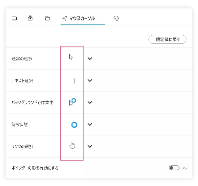This screenshot has width=198, height=186.
Task: Open the color palette tab icon
Action: pyautogui.click(x=116, y=18)
